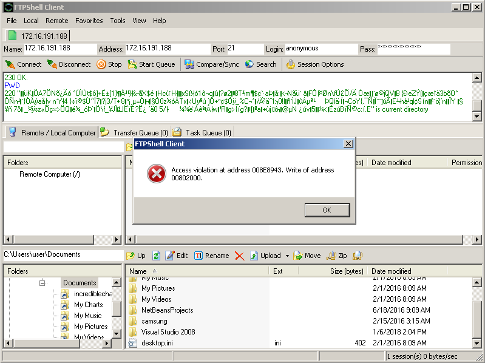The image size is (485, 363).
Task: Select the 172.16.191.188 session tab
Action: point(38,36)
